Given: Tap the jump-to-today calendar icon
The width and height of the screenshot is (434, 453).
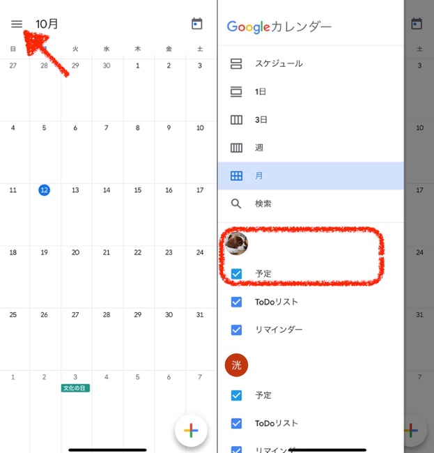Looking at the screenshot, I should pos(197,24).
